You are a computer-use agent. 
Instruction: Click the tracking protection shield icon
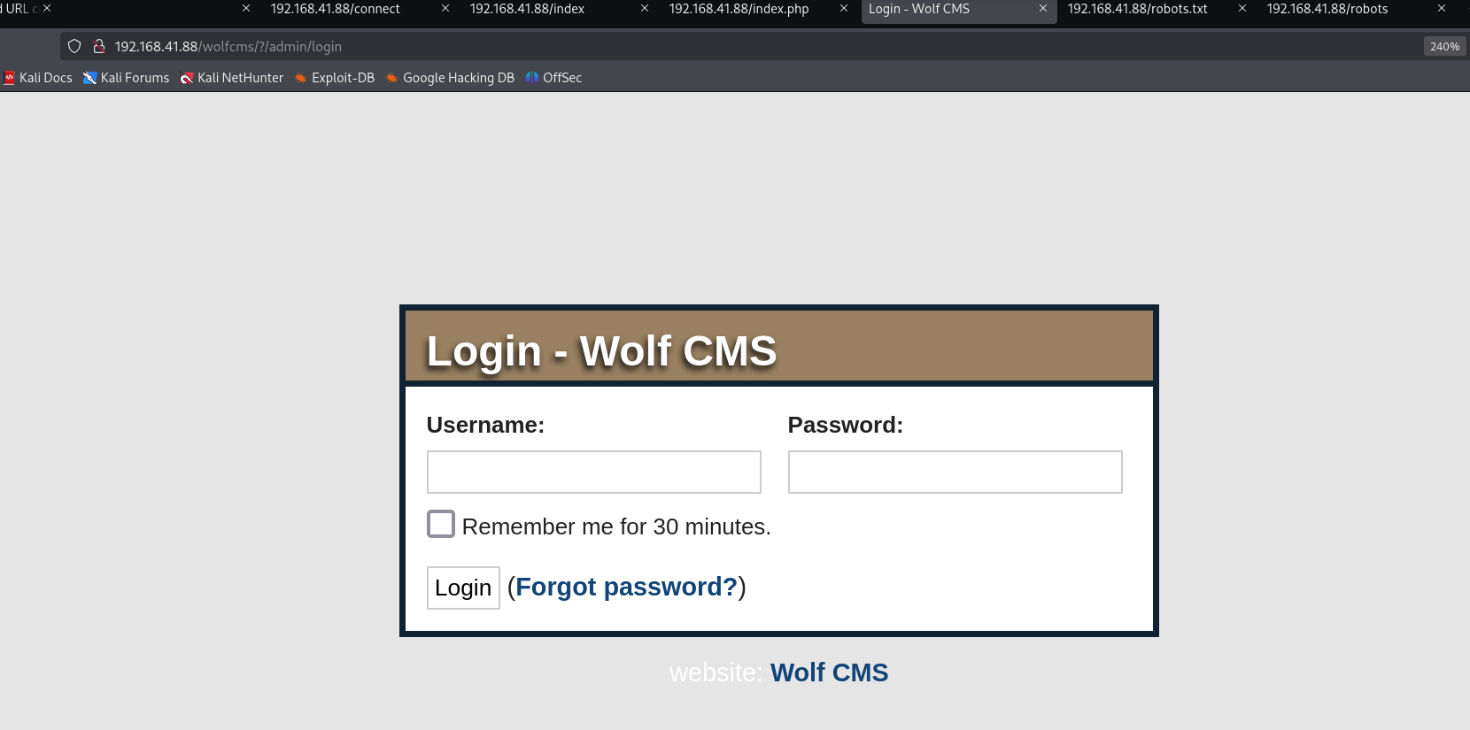coord(74,46)
